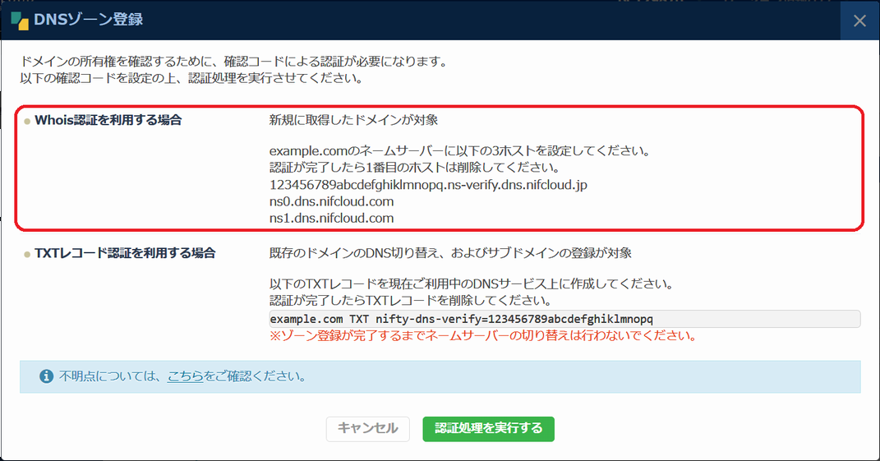Screen dimensions: 880x461
Task: Click the 新規に取得したドメインが対象 text
Action: (353, 120)
